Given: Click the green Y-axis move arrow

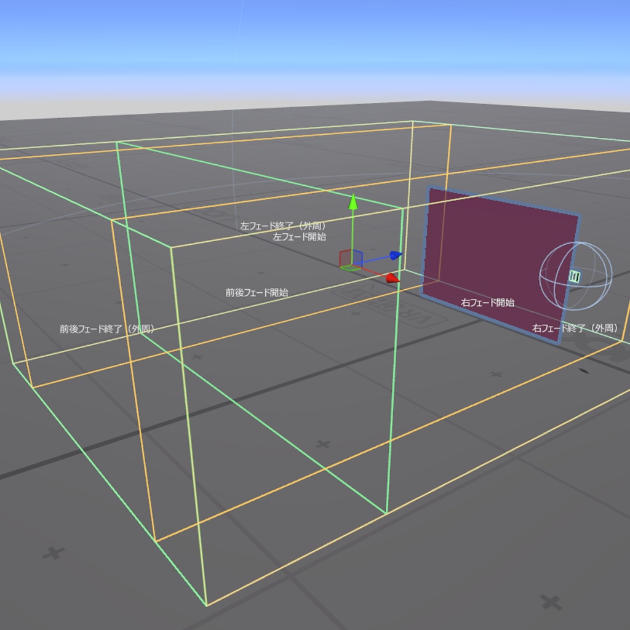Looking at the screenshot, I should click(353, 202).
